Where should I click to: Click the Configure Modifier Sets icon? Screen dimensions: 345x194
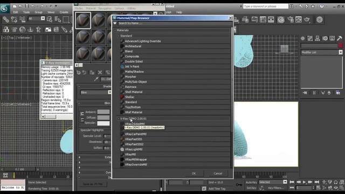coord(338,93)
